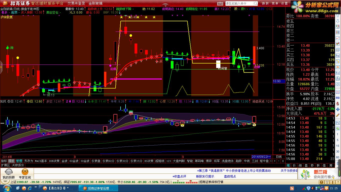The height and width of the screenshot is (192, 341).
Task: Select the 洗盘绝杀 indicator tab
Action: (x=228, y=161)
